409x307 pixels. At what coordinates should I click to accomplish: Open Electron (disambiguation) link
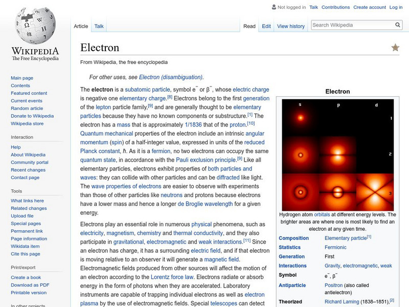click(171, 77)
